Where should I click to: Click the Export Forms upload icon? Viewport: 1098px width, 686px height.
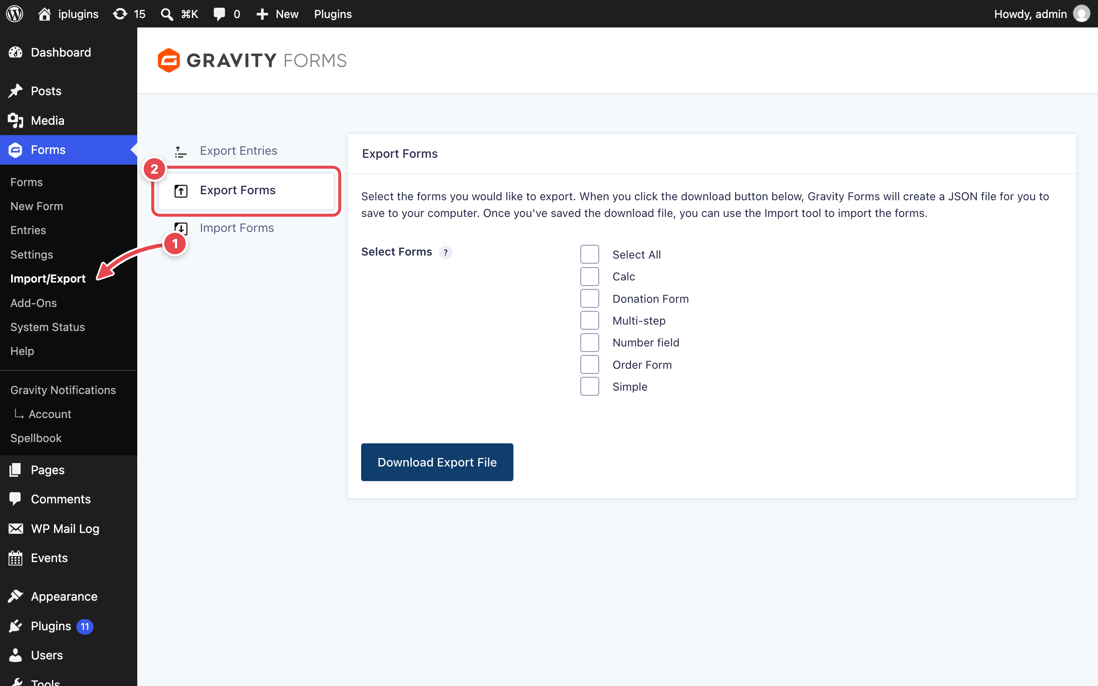[x=181, y=191]
